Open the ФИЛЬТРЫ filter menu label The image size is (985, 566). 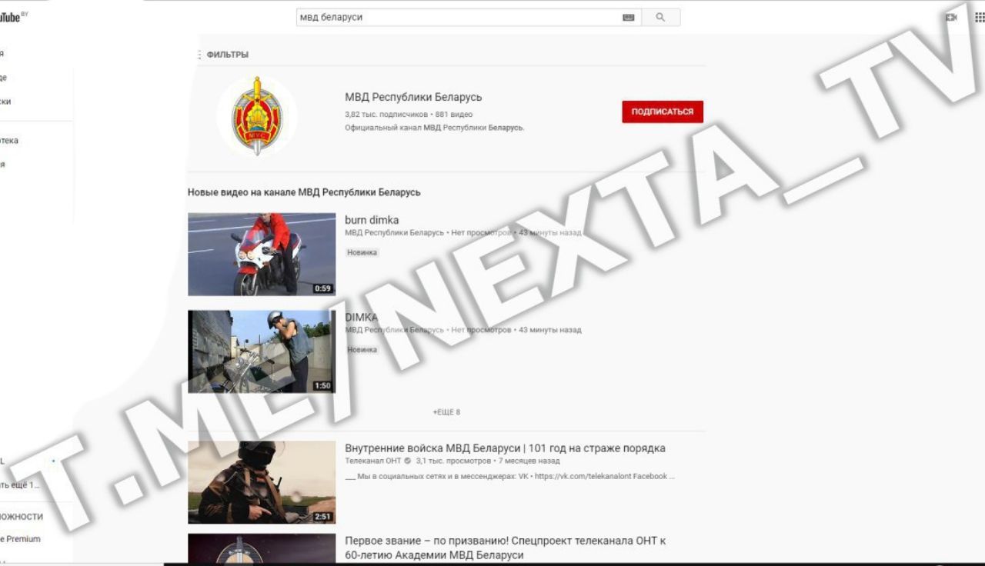tap(227, 55)
